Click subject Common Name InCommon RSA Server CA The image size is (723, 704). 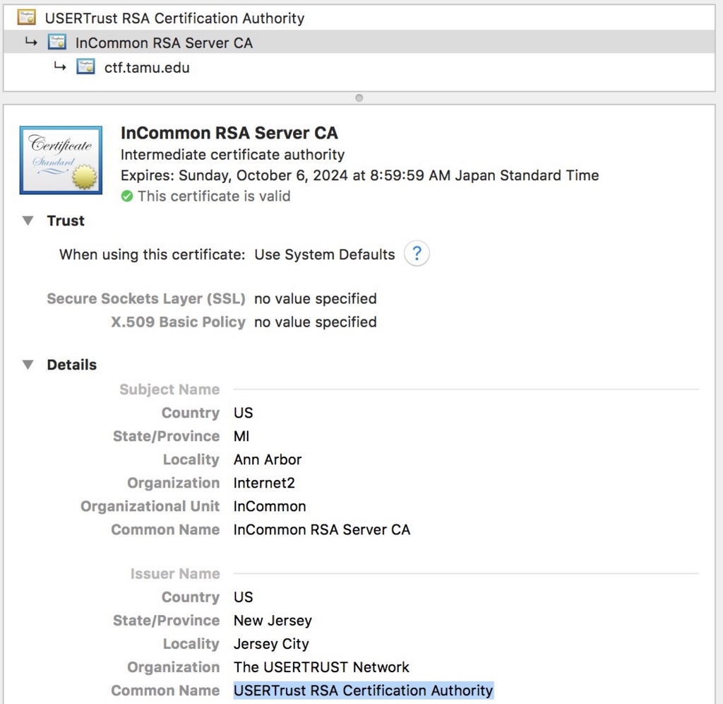[x=322, y=529]
